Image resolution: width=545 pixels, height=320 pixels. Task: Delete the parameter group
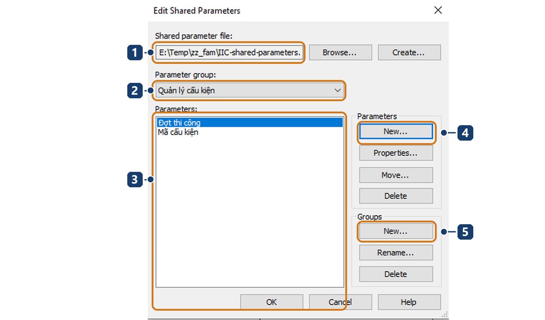click(x=396, y=274)
